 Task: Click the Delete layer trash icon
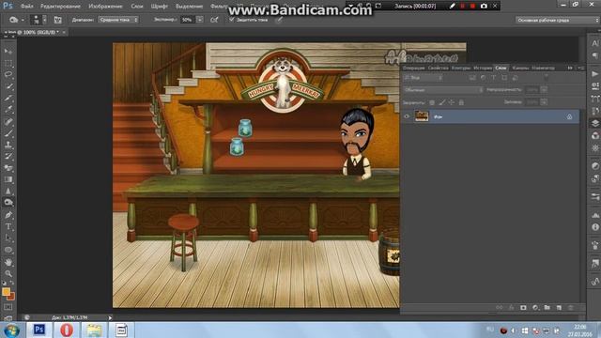pyautogui.click(x=571, y=308)
